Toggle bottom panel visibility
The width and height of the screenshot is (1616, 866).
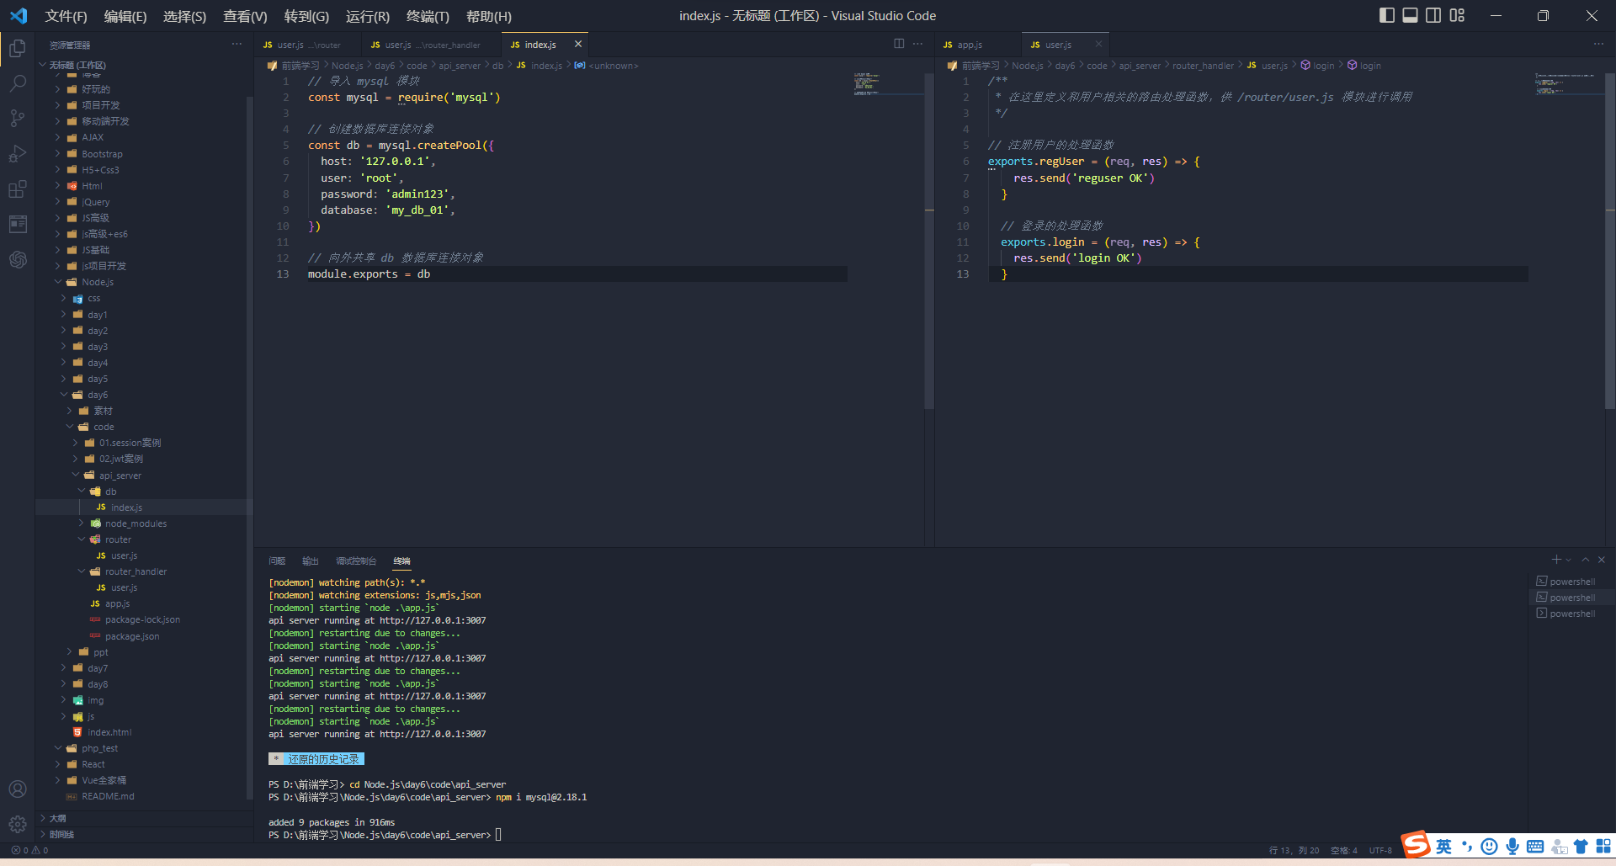coord(1410,15)
